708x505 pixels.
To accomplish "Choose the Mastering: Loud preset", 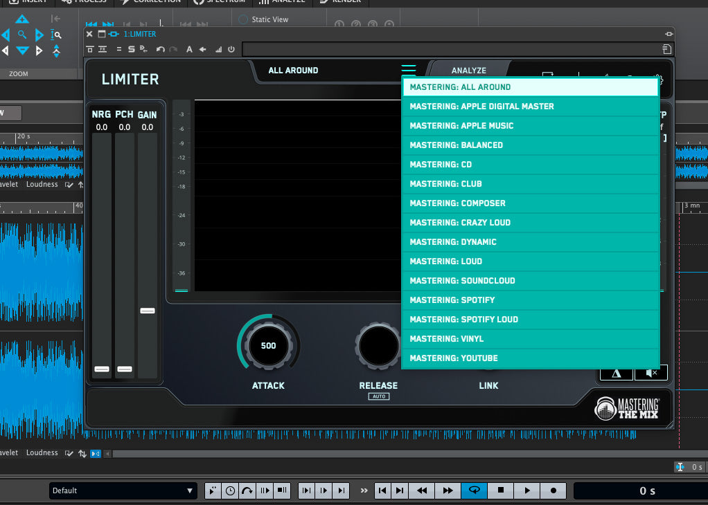I will (531, 261).
